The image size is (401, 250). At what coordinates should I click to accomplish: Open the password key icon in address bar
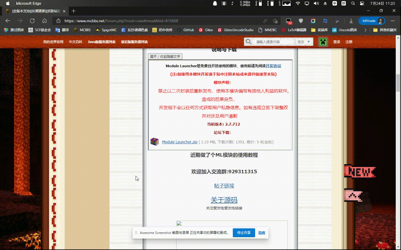pyautogui.click(x=265, y=21)
